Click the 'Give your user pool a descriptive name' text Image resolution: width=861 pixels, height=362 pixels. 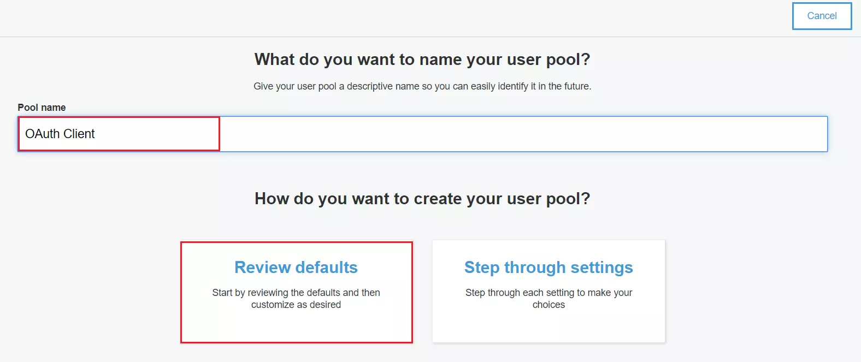(422, 86)
